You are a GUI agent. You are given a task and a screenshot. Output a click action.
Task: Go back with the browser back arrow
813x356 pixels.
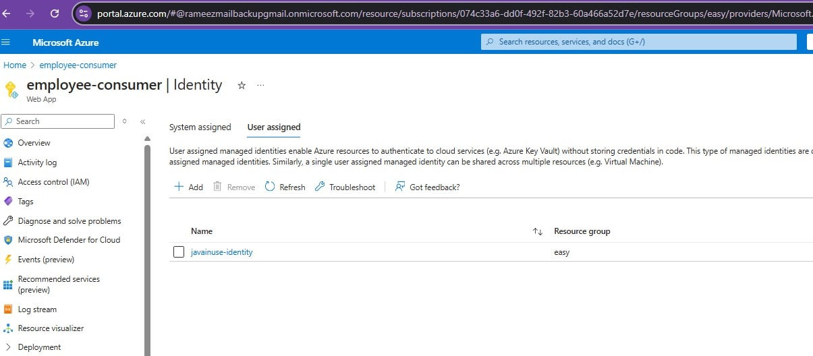tap(7, 13)
